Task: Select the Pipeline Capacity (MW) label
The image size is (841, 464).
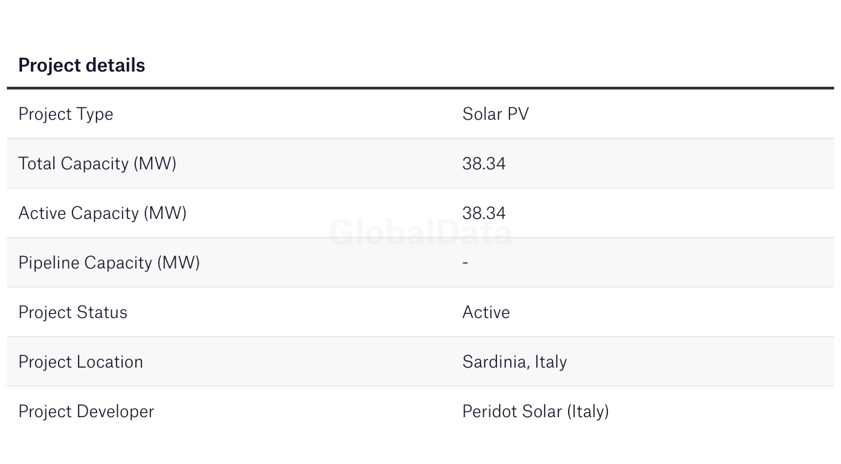Action: [x=109, y=263]
